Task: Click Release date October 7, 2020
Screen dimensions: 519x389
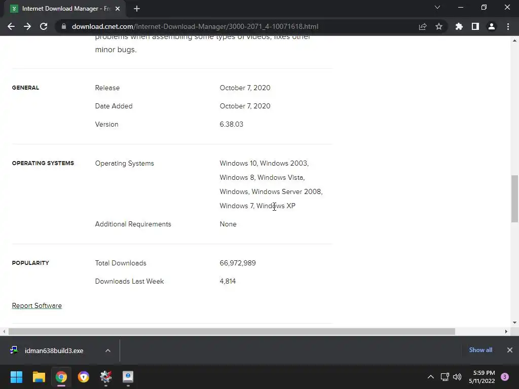Action: pos(245,88)
